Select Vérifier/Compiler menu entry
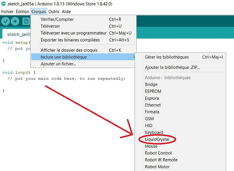Image resolution: width=234 pixels, height=171 pixels. pos(84,19)
